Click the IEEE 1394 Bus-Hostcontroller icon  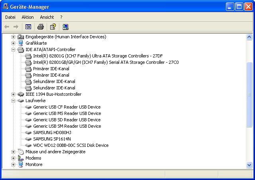pyautogui.click(x=21, y=94)
